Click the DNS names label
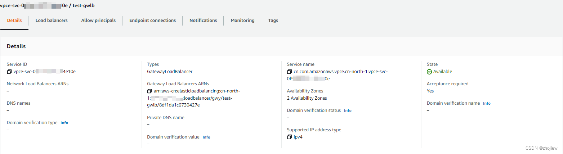563x154 pixels. 19,103
